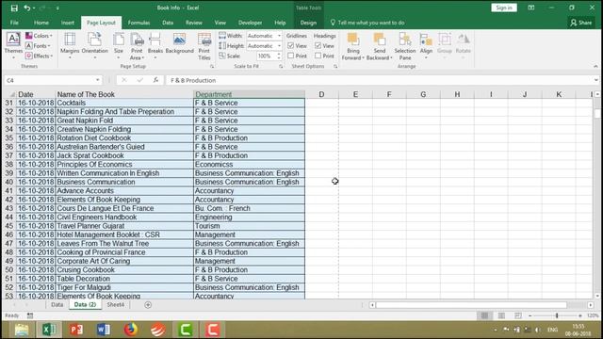The height and width of the screenshot is (339, 603).
Task: Open Firefox from the taskbar
Action: coord(131,330)
